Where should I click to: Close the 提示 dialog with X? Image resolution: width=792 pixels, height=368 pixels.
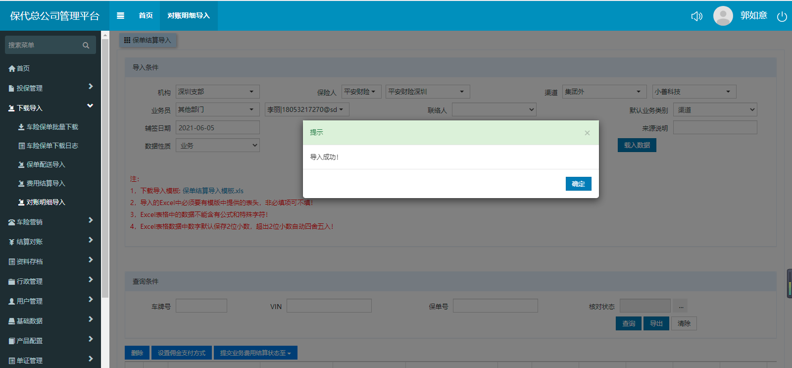pos(587,133)
